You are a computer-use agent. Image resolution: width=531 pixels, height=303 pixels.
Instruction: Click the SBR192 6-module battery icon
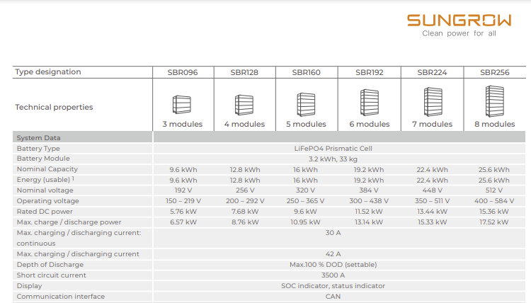point(369,103)
